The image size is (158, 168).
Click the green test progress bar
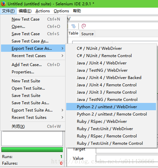(32, 149)
